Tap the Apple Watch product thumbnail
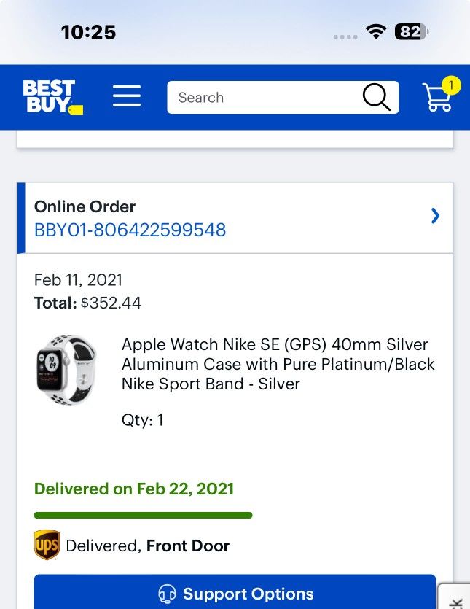This screenshot has width=470, height=609. (66, 370)
